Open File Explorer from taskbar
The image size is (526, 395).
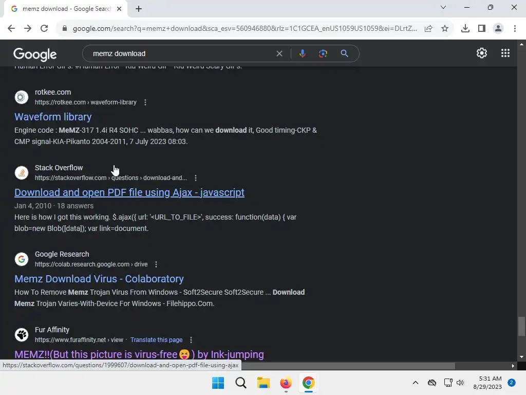click(x=264, y=383)
